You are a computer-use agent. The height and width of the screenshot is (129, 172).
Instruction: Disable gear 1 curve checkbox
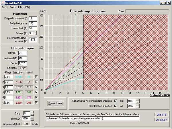click(36, 77)
